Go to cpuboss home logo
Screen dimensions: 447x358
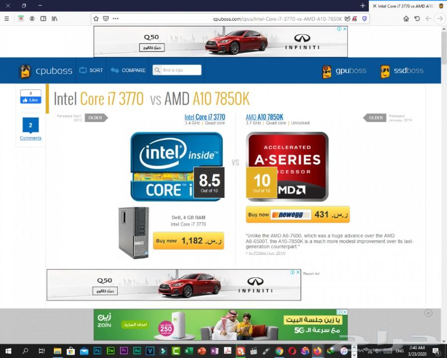click(x=46, y=71)
